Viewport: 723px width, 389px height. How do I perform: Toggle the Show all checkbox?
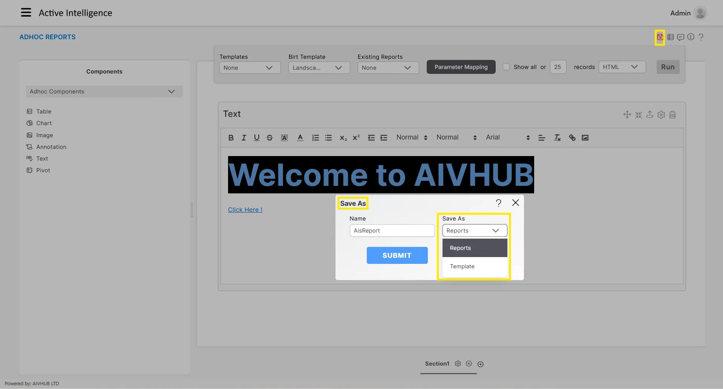(506, 67)
